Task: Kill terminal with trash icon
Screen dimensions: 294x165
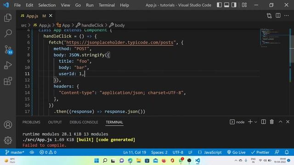Action: click(271, 122)
